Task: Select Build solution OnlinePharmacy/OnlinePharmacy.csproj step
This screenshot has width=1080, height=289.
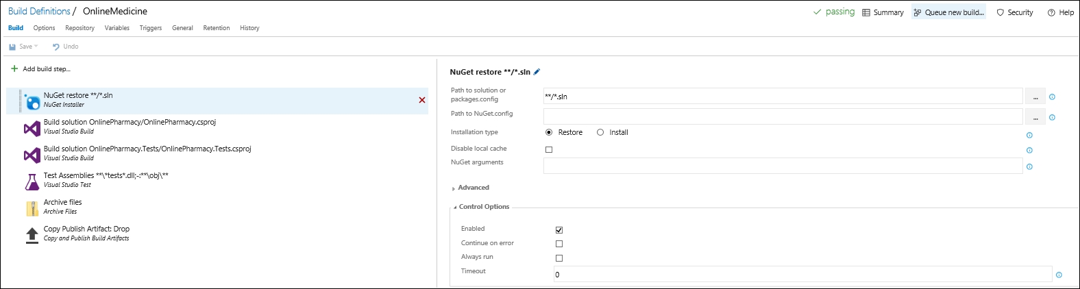Action: click(x=217, y=127)
